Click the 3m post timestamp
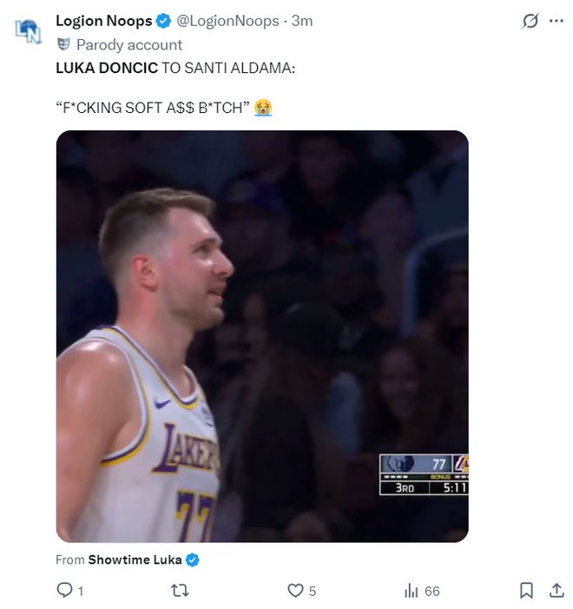This screenshot has width=573, height=609. [x=302, y=21]
